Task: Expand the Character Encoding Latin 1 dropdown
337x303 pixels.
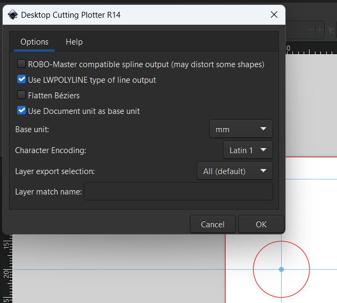Action: tap(248, 150)
